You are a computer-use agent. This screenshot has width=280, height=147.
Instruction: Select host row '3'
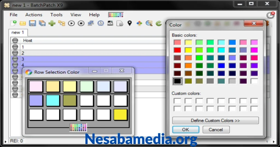pyautogui.click(x=88, y=59)
